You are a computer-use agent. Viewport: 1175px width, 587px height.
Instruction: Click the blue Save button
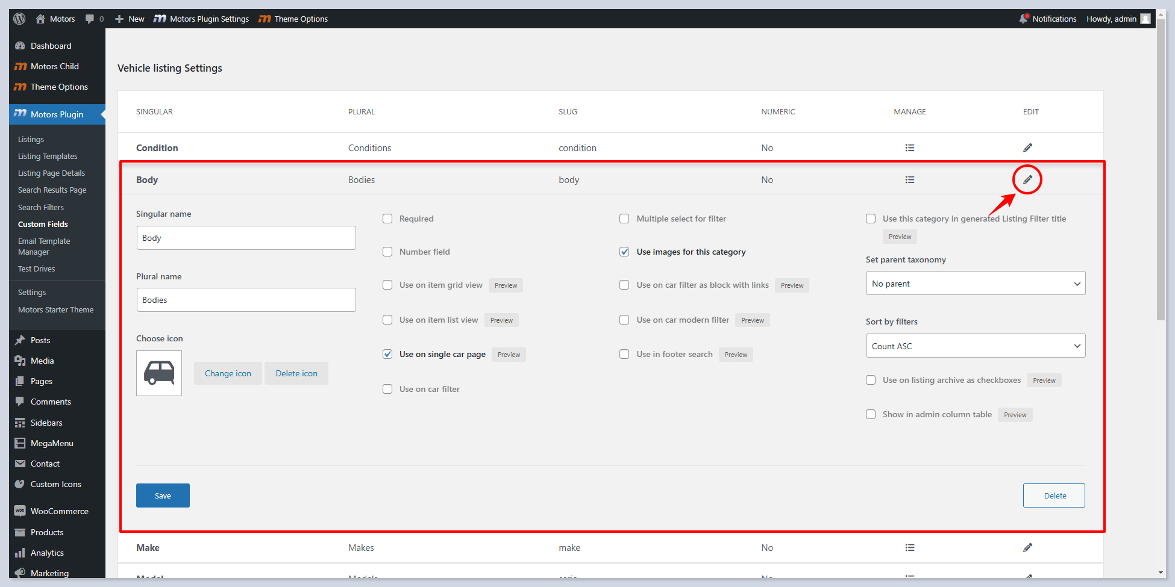pos(163,495)
